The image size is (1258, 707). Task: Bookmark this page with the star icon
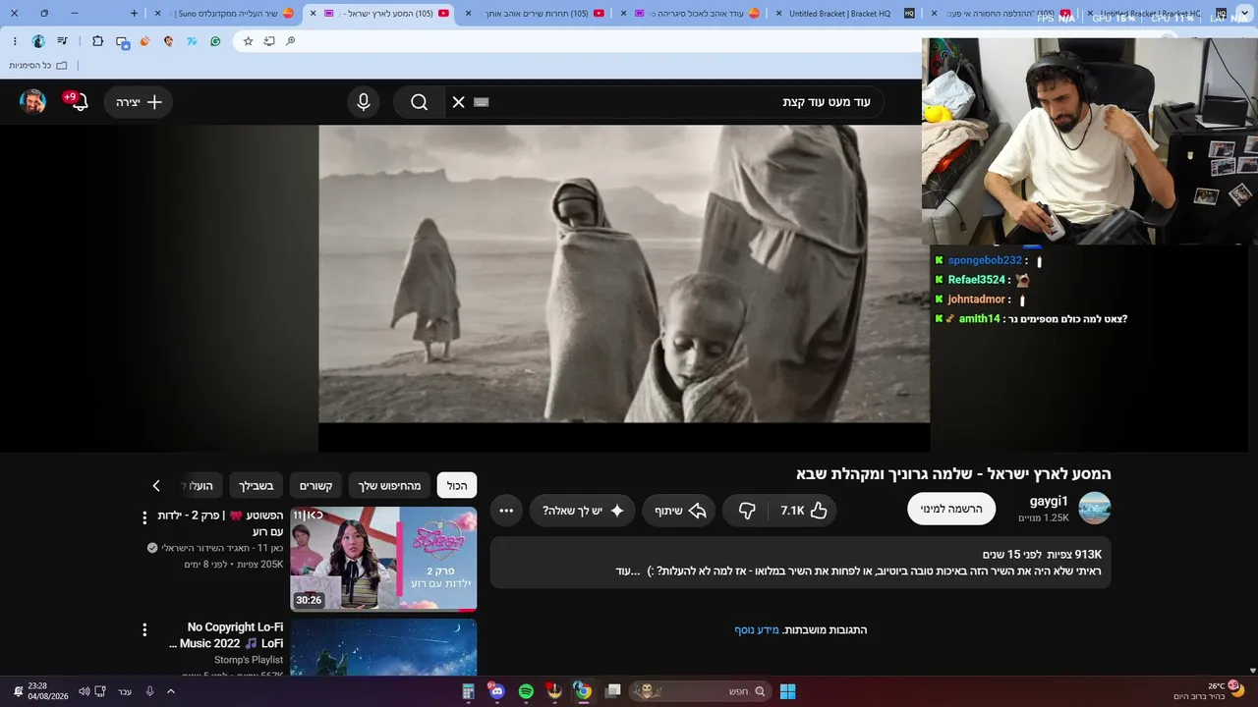(248, 41)
